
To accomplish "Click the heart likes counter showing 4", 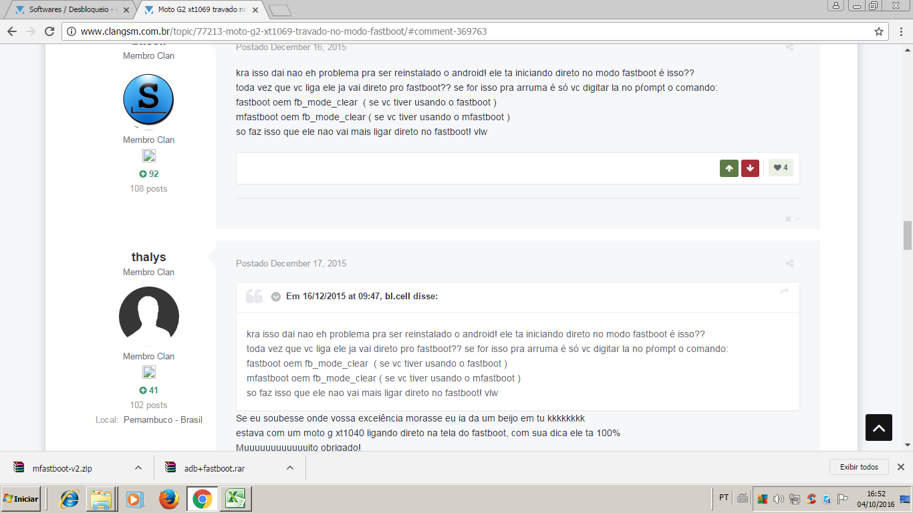I will (x=781, y=168).
